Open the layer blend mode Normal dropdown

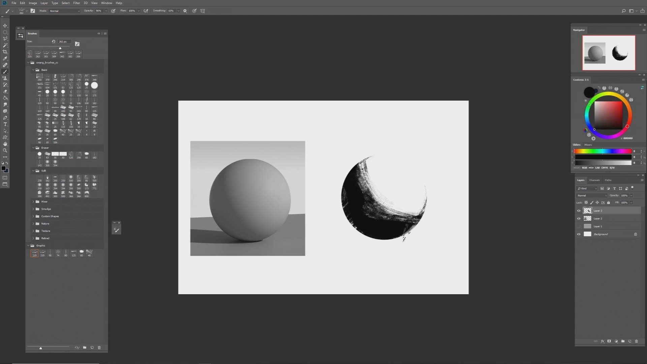(x=592, y=195)
